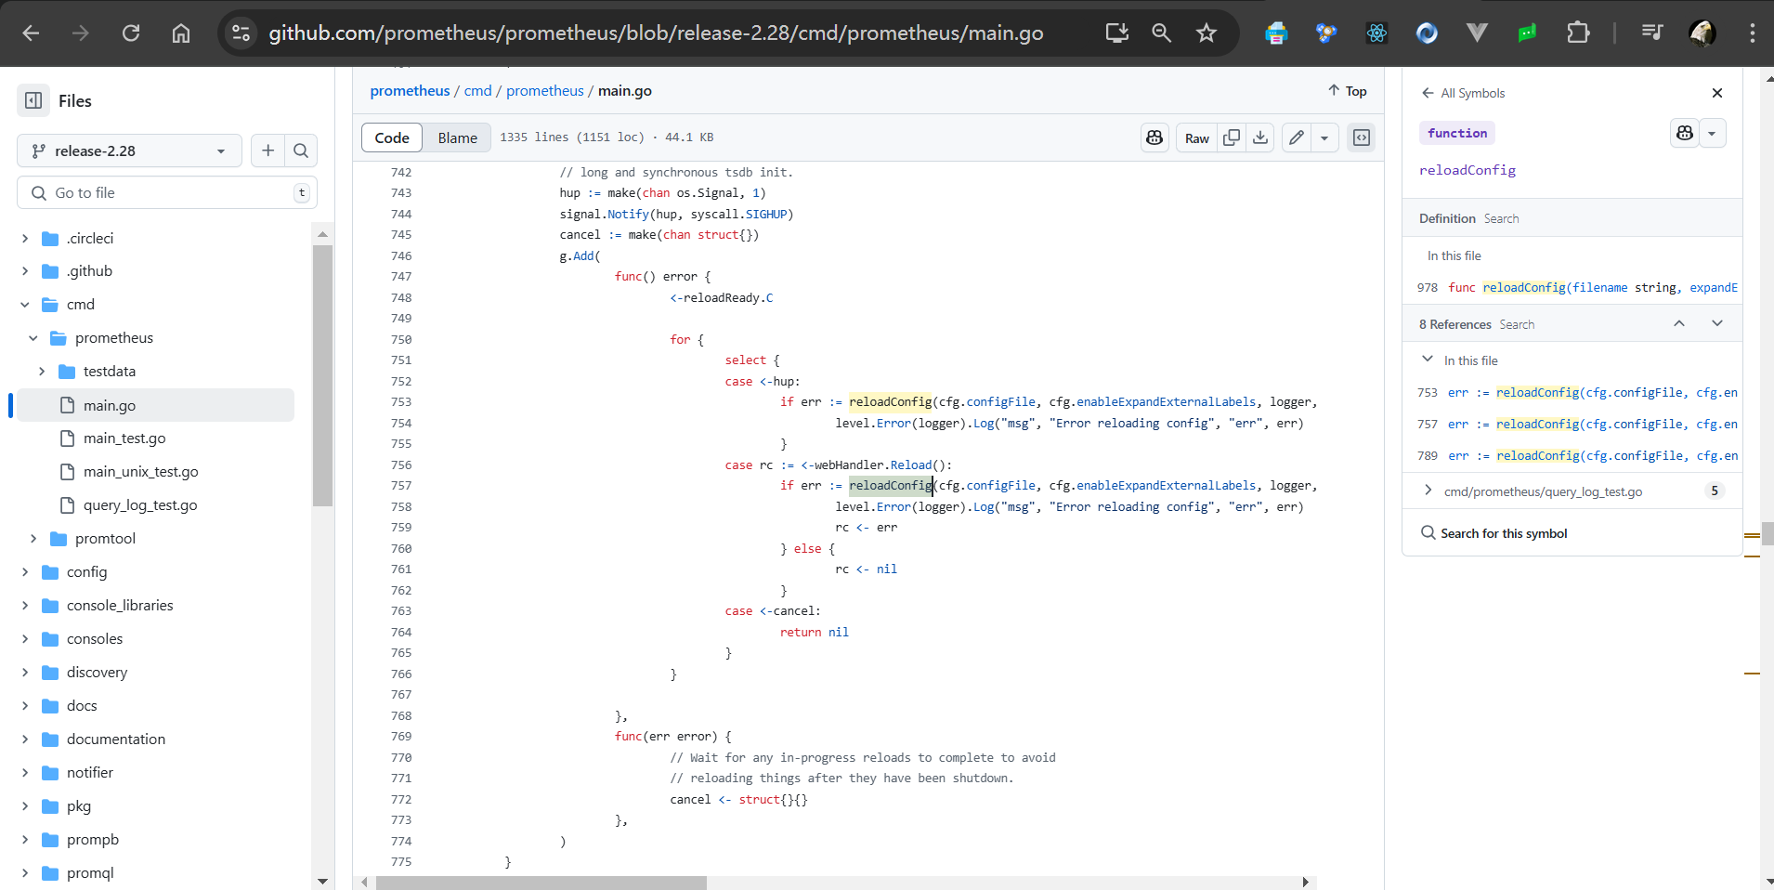Open References Search link

(1517, 324)
